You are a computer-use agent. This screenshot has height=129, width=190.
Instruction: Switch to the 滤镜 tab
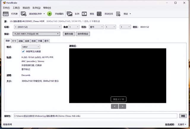point(20,41)
